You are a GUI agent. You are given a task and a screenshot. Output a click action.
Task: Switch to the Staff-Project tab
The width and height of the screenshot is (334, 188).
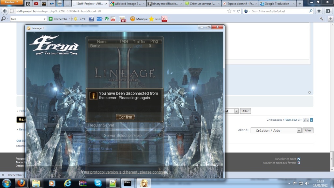90,4
